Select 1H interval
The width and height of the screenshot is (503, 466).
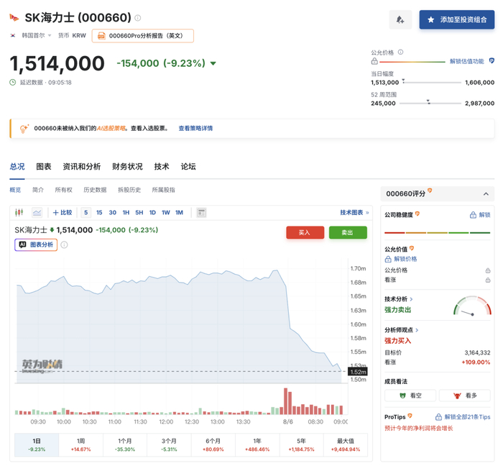pyautogui.click(x=126, y=212)
